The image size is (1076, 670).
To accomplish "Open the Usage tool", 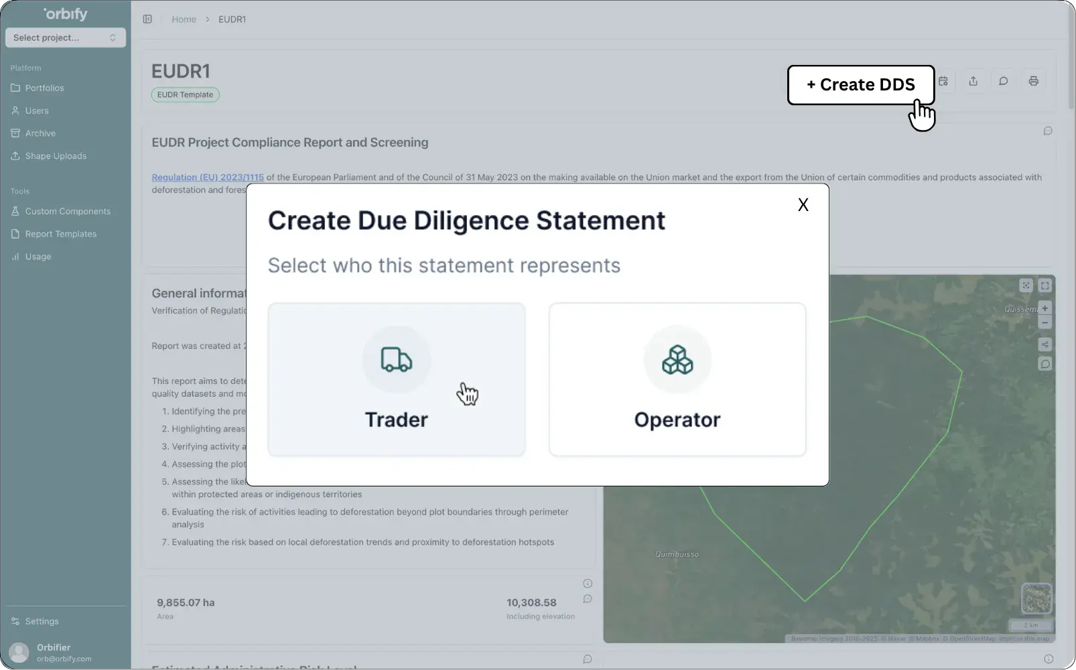I will (x=38, y=256).
